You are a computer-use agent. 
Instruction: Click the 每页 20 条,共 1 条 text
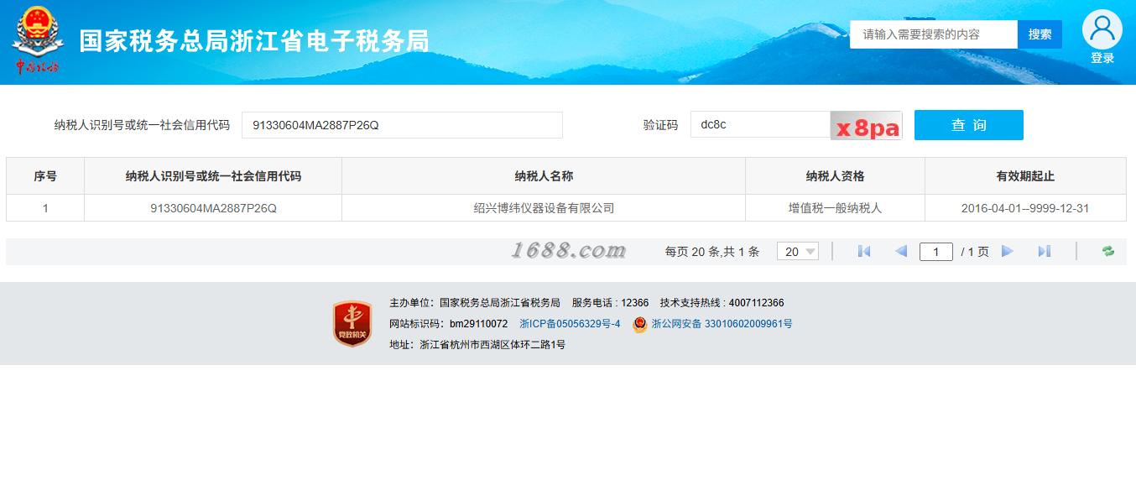pyautogui.click(x=712, y=252)
